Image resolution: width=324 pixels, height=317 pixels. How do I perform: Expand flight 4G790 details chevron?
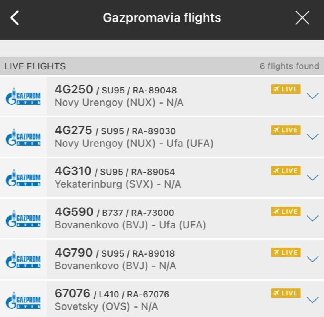click(x=312, y=259)
